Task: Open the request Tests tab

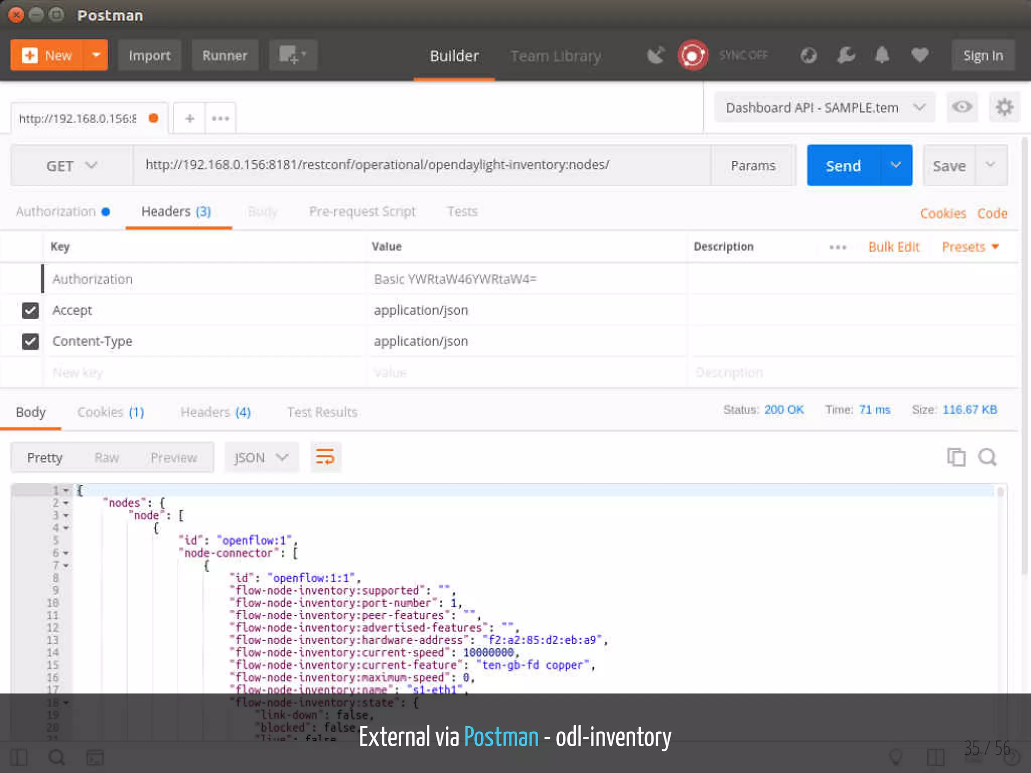Action: tap(462, 211)
